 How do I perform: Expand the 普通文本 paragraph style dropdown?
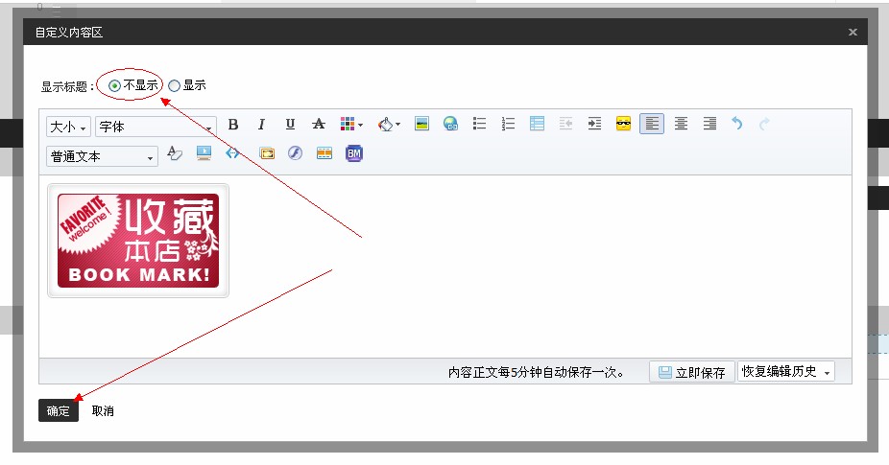pos(102,155)
